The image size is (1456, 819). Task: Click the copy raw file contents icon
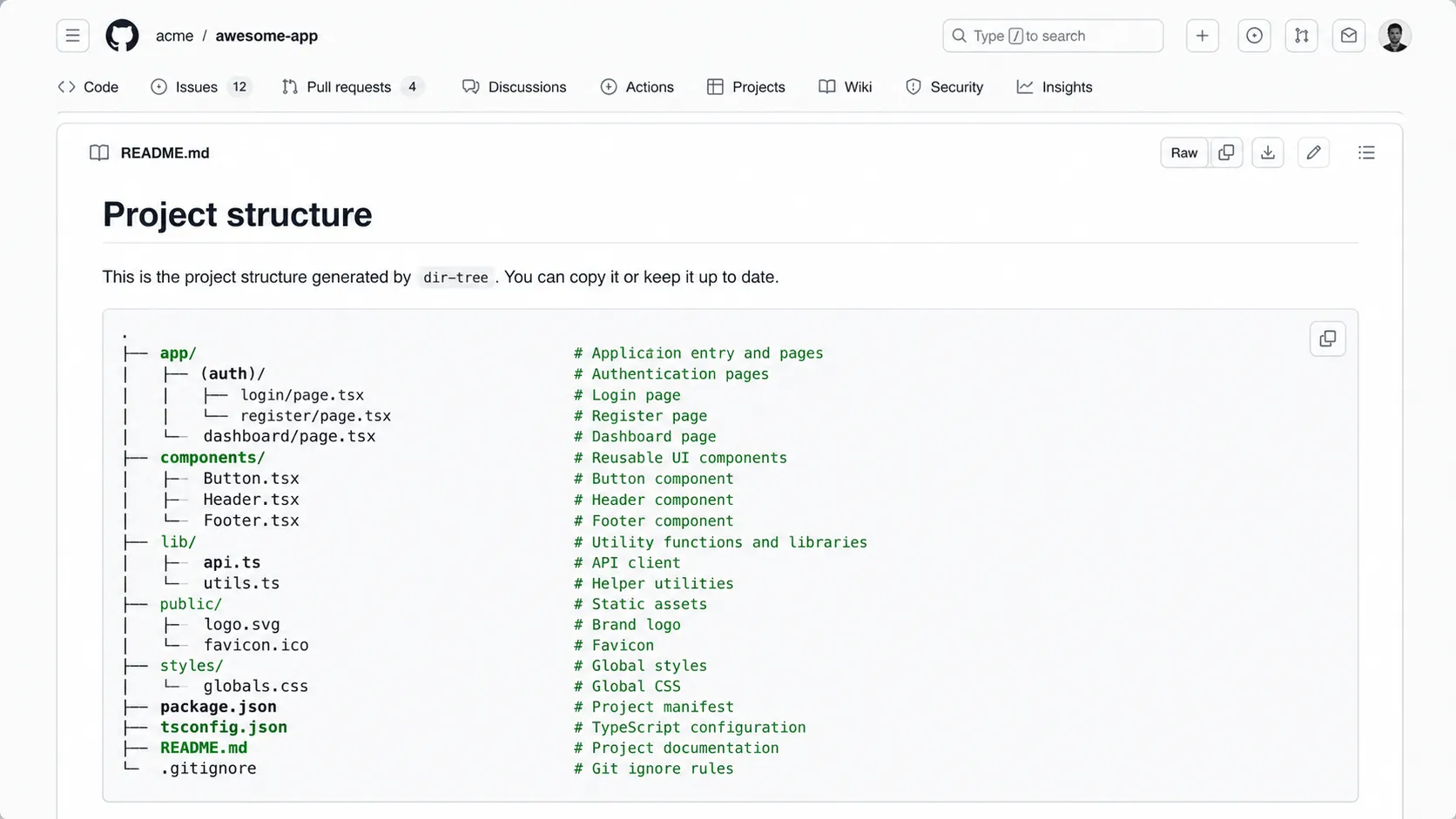click(x=1226, y=152)
